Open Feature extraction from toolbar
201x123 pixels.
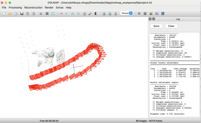coord(41,13)
